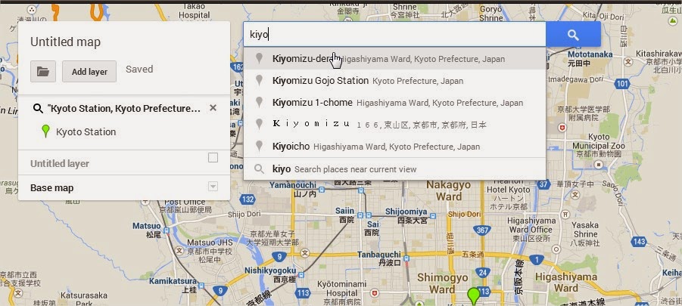
Task: Expand the Base map dropdown arrow
Action: (x=213, y=187)
